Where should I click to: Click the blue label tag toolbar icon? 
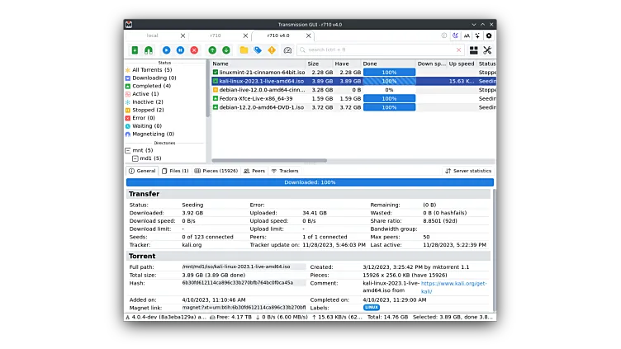(x=258, y=50)
